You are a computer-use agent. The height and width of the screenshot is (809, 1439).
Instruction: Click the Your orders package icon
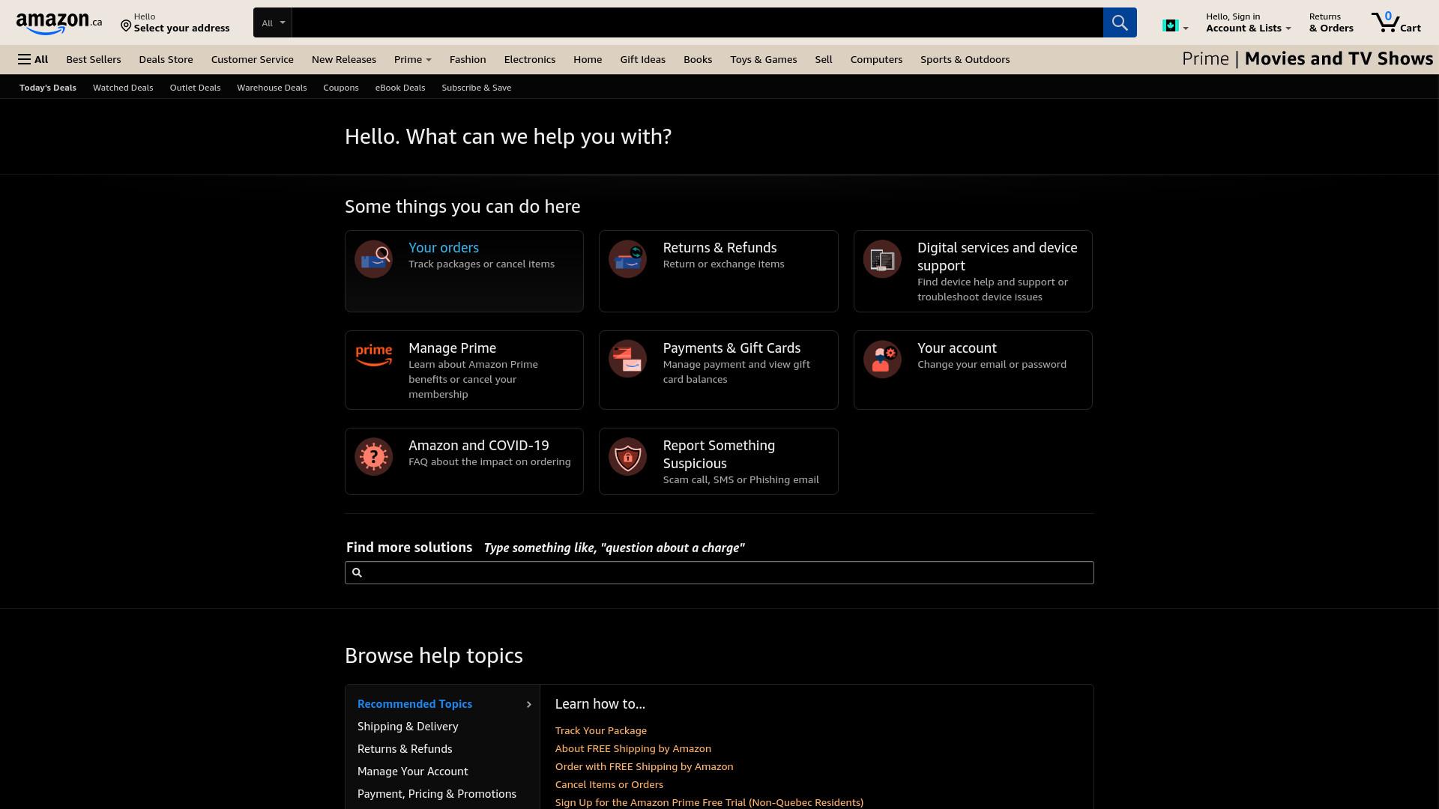(x=373, y=259)
